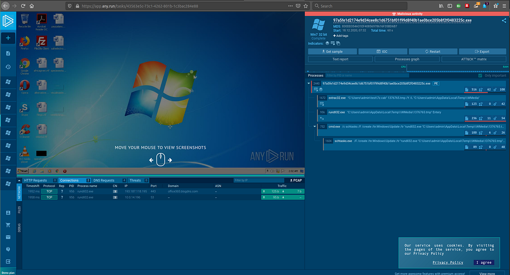Image resolution: width=510 pixels, height=275 pixels.
Task: Open the ATT&CK matrix
Action: pyautogui.click(x=474, y=59)
